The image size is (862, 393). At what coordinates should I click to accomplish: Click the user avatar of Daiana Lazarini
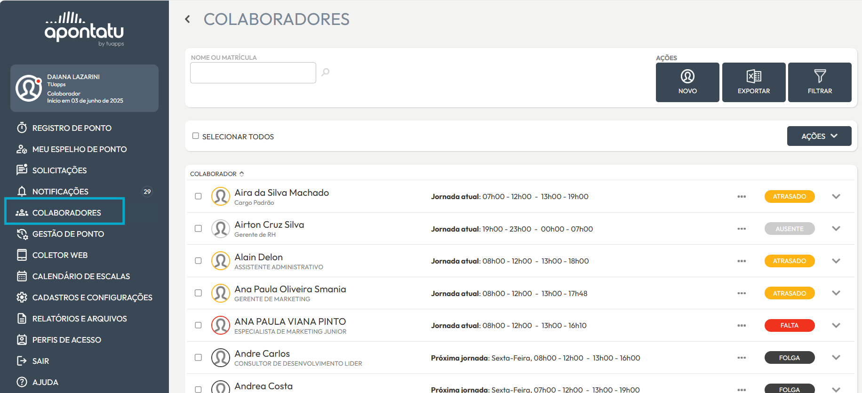pyautogui.click(x=29, y=88)
